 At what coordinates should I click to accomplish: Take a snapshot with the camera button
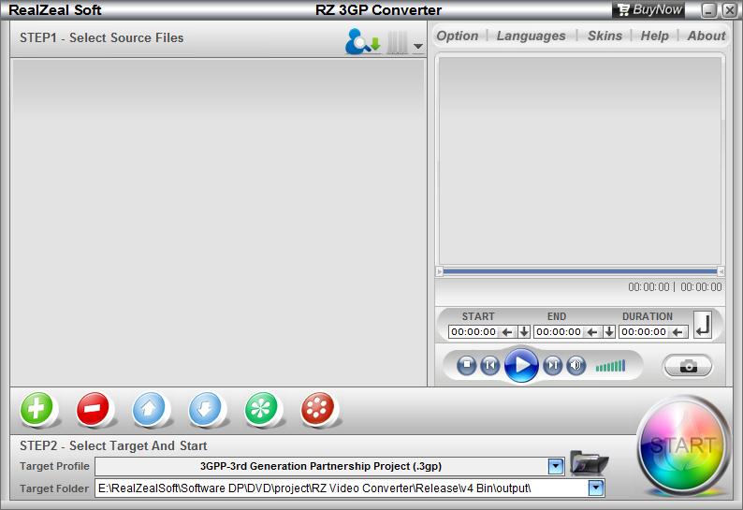point(688,366)
